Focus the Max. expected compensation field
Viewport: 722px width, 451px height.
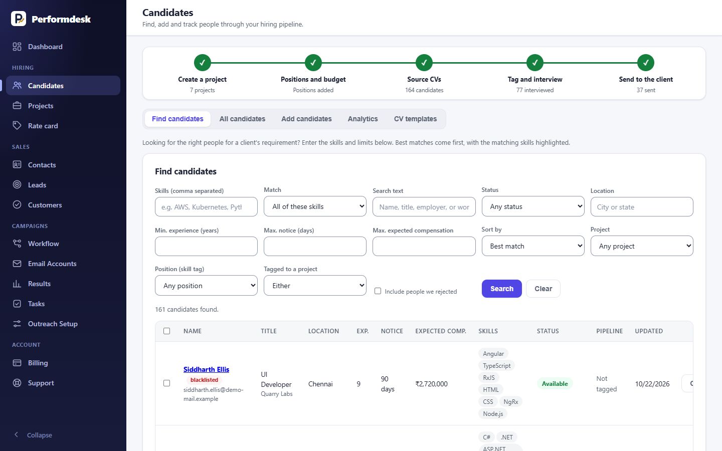tap(424, 247)
